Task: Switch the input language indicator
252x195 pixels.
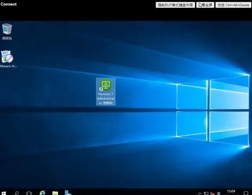Action: pos(219,193)
